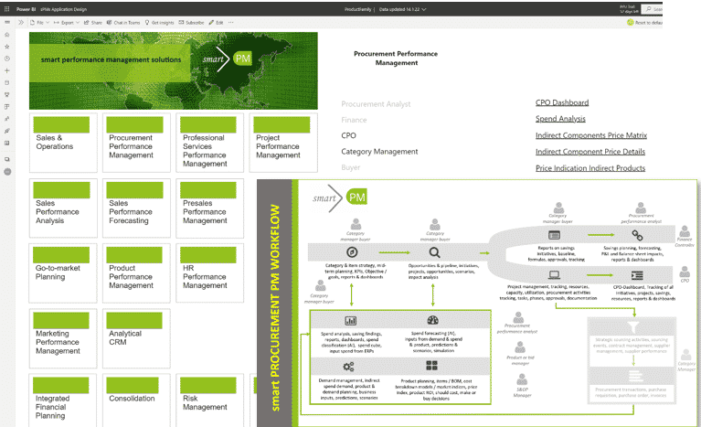Image resolution: width=701 pixels, height=427 pixels.
Task: Click the spend forecasting gauge icon
Action: click(x=432, y=320)
